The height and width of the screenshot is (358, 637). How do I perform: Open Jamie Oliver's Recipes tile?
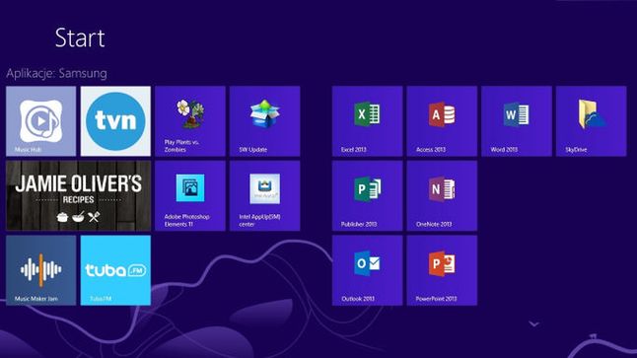click(x=78, y=196)
